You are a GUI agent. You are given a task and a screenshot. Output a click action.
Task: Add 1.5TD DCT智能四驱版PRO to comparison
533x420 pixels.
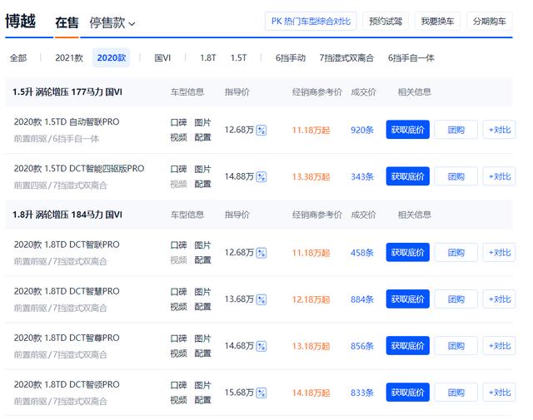click(500, 176)
